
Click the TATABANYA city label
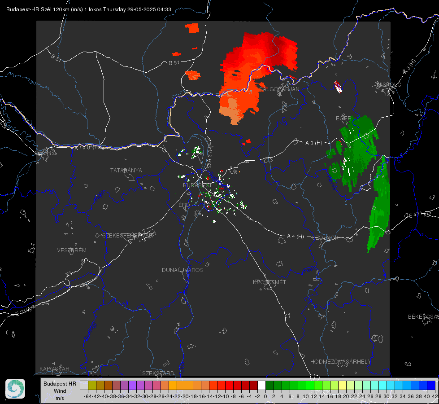pyautogui.click(x=126, y=171)
